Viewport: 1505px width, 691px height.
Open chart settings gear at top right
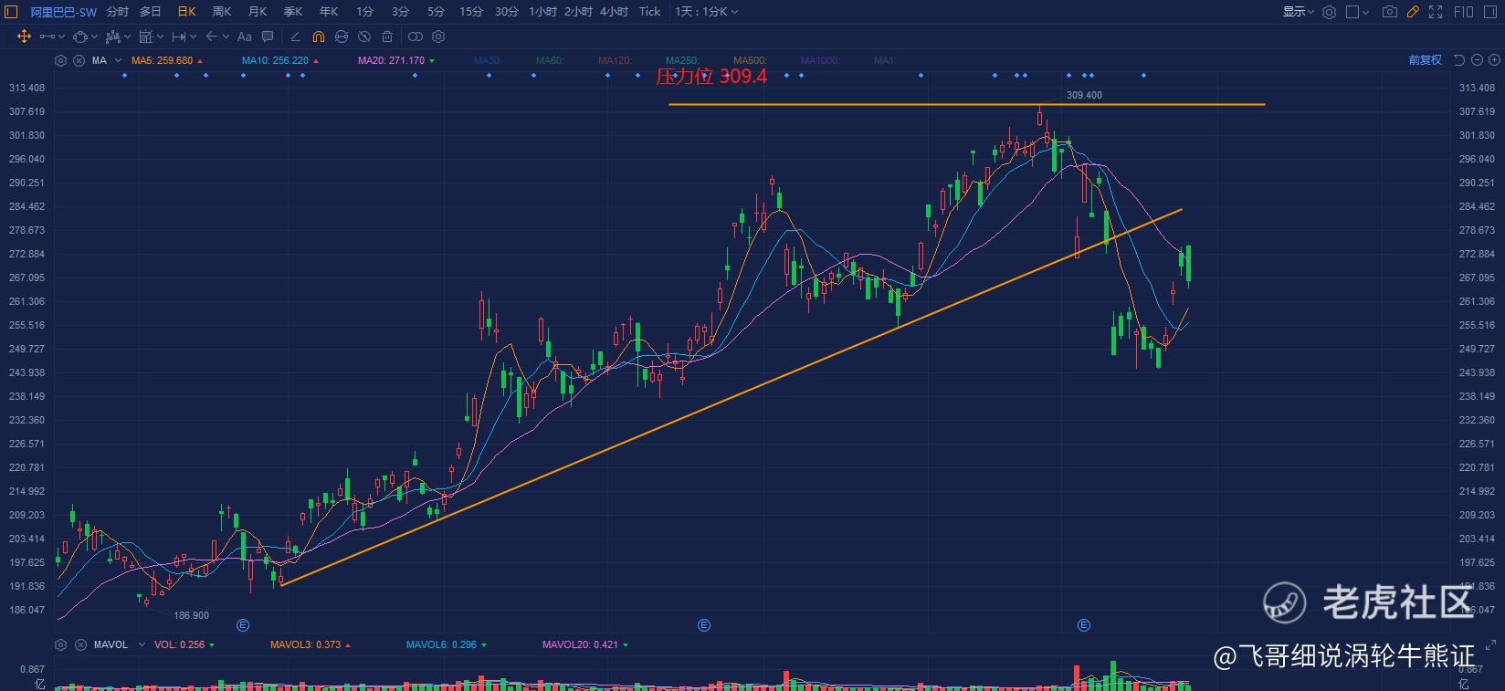(x=1330, y=12)
